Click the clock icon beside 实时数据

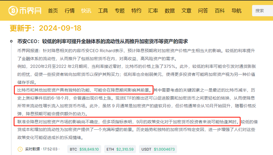pyautogui.click(x=20, y=149)
